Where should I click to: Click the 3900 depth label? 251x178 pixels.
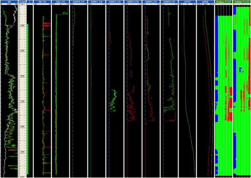click(x=22, y=152)
